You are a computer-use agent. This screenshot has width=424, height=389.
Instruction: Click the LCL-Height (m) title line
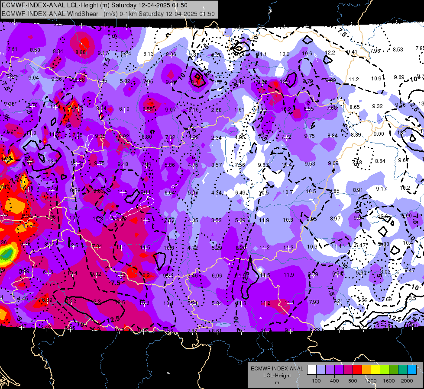[x=94, y=5]
